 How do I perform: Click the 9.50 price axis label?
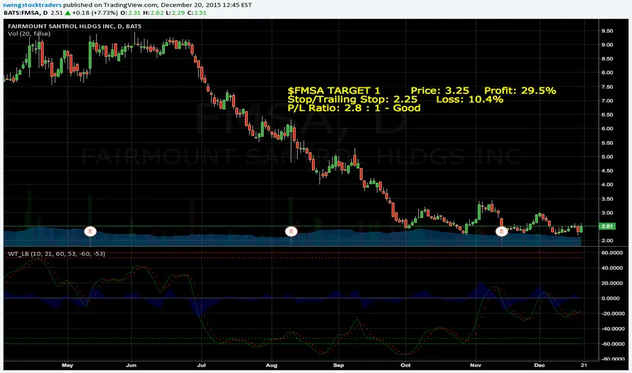607,31
